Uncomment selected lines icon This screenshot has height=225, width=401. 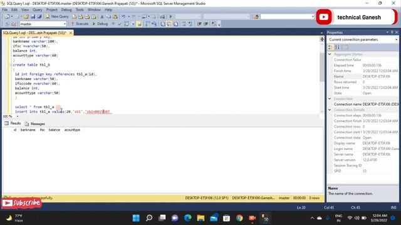(x=190, y=24)
